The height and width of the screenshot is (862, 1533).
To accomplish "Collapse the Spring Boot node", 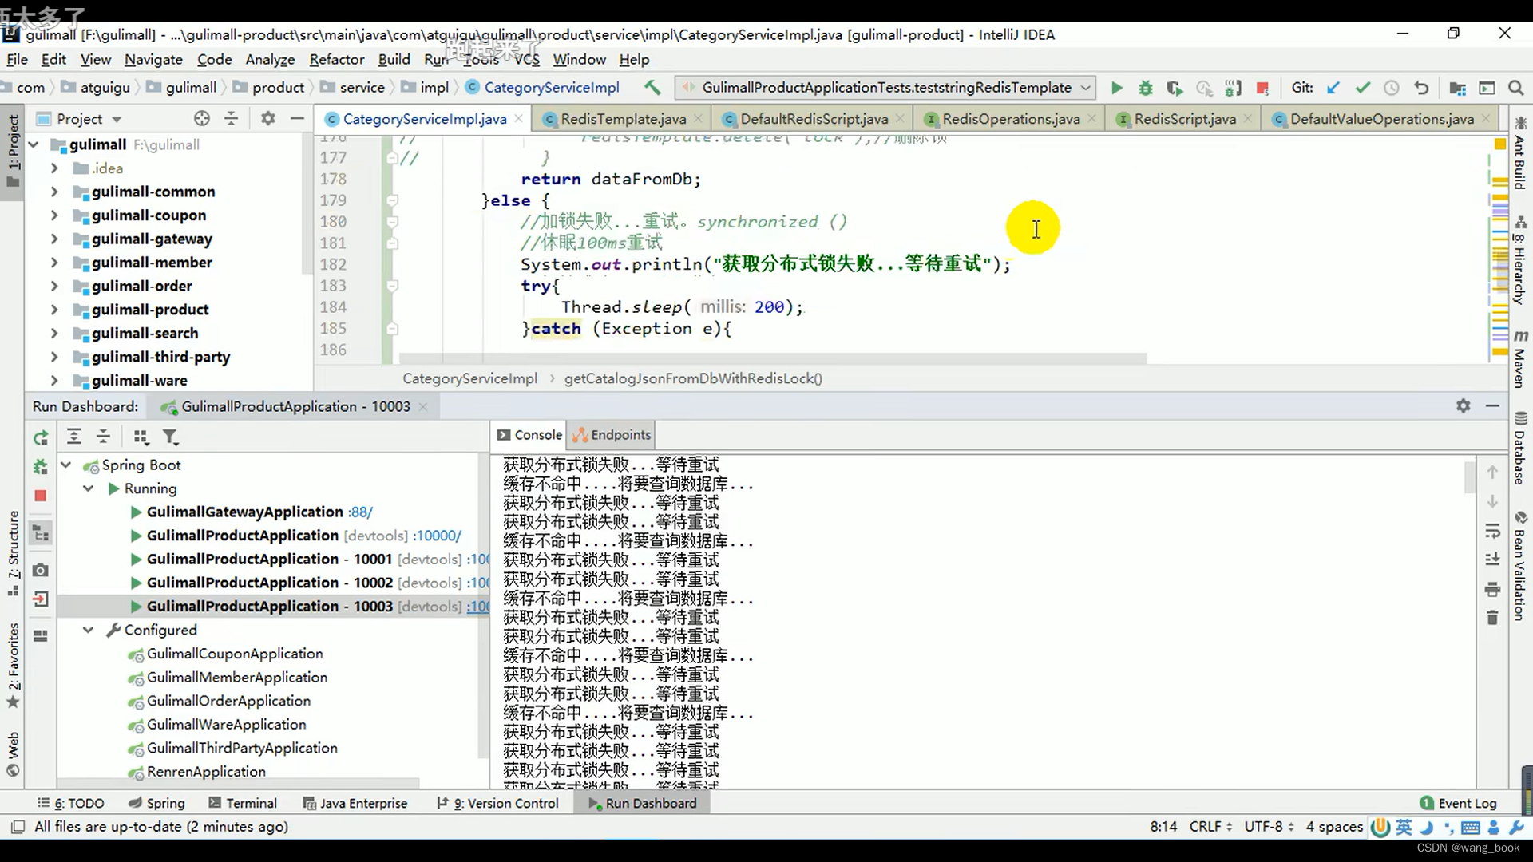I will [x=66, y=465].
